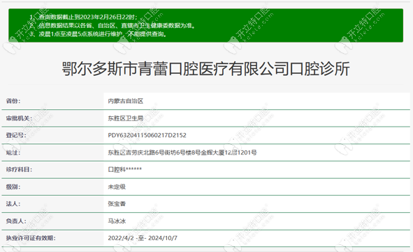
Task: Select the 诊疗科目 label
Action: pos(19,170)
